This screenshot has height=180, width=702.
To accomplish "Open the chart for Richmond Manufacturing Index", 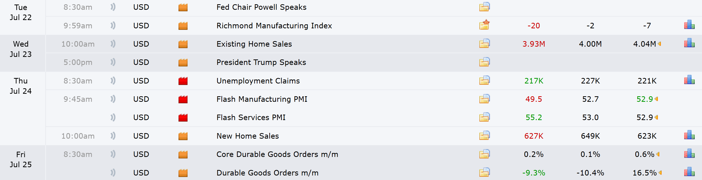I will pos(689,25).
